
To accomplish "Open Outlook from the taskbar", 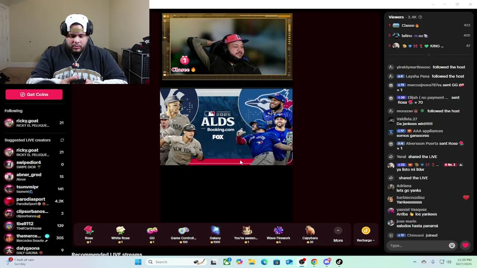I will click(289, 262).
